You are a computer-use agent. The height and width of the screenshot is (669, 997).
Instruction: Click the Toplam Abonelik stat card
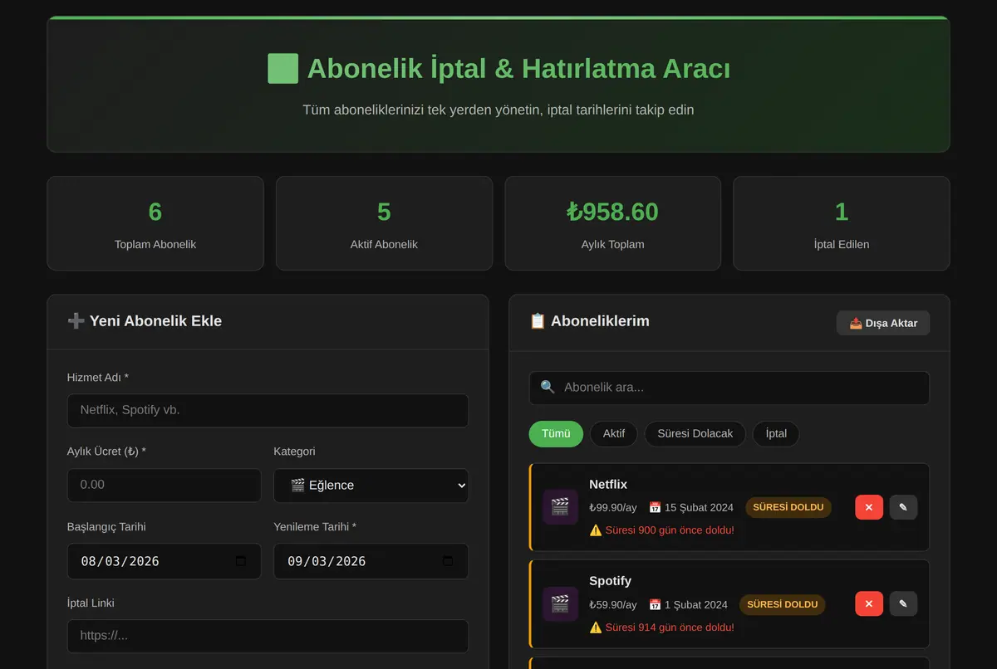(x=155, y=223)
